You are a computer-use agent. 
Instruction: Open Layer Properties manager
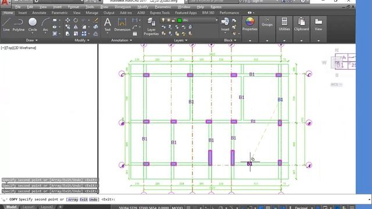click(151, 27)
